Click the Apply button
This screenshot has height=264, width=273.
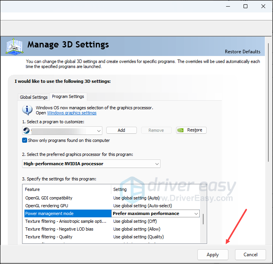pyautogui.click(x=213, y=255)
